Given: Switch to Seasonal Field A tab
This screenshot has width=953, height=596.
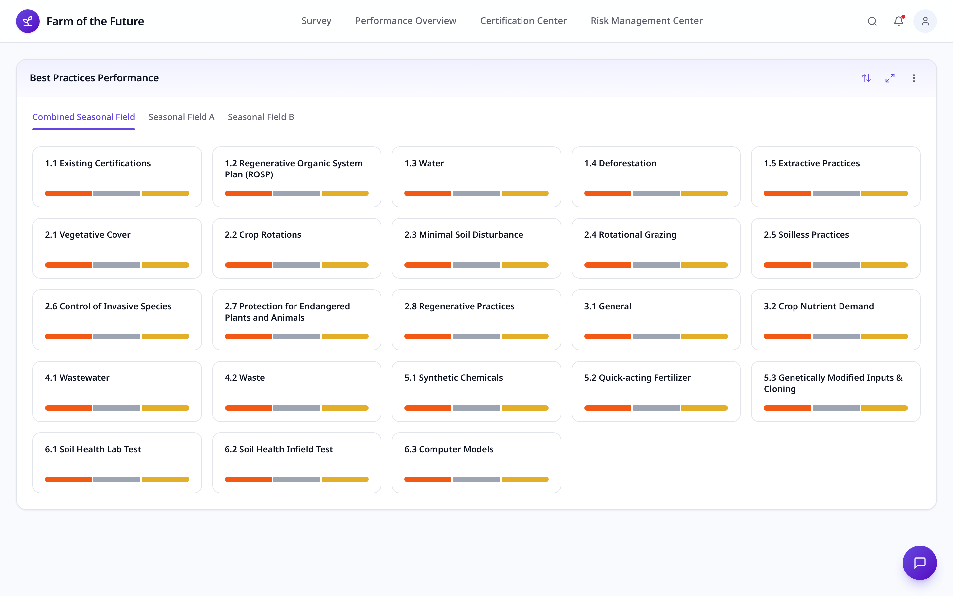Looking at the screenshot, I should tap(181, 117).
